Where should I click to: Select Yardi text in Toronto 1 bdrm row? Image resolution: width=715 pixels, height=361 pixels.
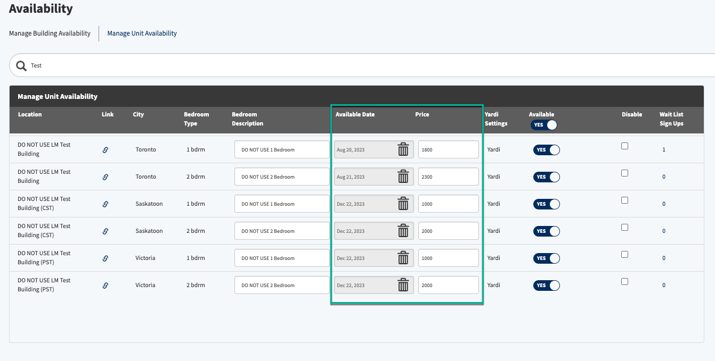click(494, 150)
